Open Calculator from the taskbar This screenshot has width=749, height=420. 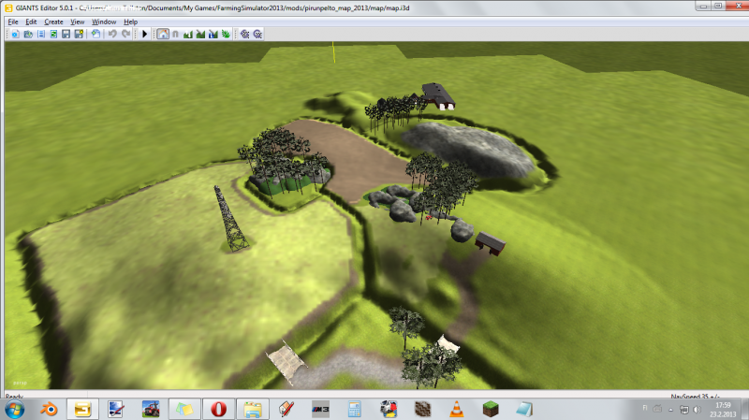[x=355, y=410]
